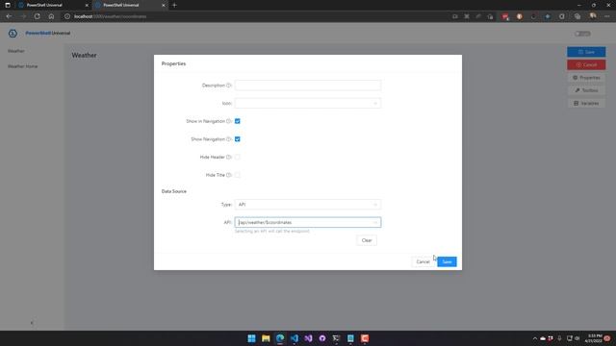Click Cancel in the Properties dialog

(x=423, y=261)
